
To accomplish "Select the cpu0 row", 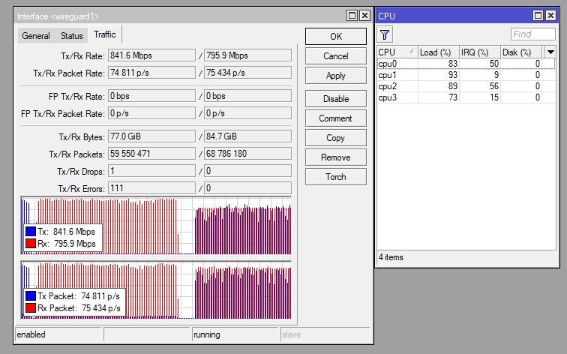I will click(x=466, y=64).
